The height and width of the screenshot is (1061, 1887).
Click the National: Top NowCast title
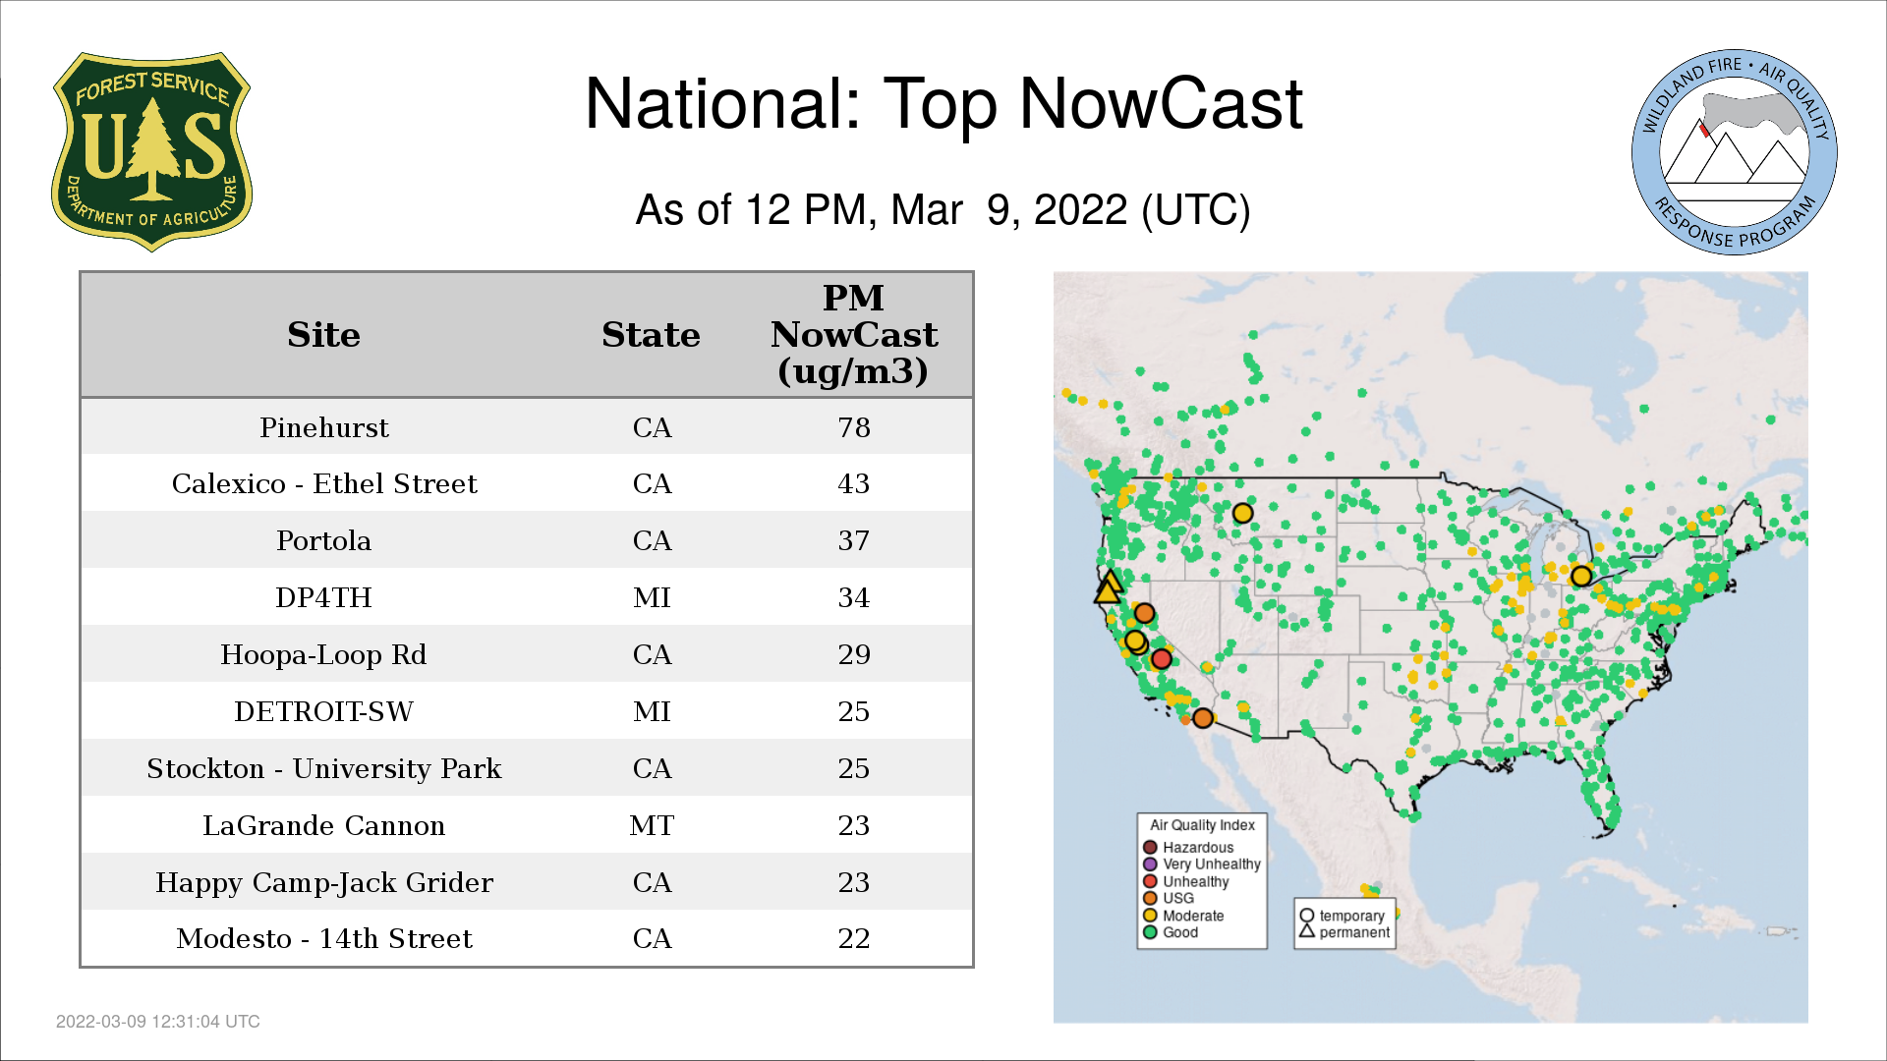943,104
